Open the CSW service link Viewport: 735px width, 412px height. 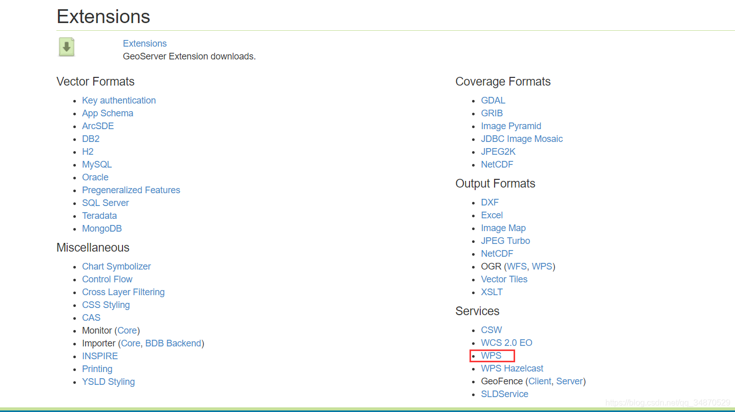[492, 330]
